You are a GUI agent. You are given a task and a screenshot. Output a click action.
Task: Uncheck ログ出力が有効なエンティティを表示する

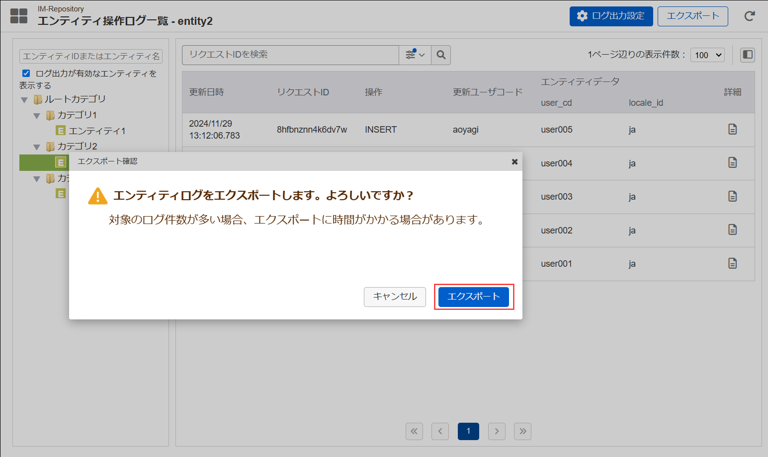(26, 73)
